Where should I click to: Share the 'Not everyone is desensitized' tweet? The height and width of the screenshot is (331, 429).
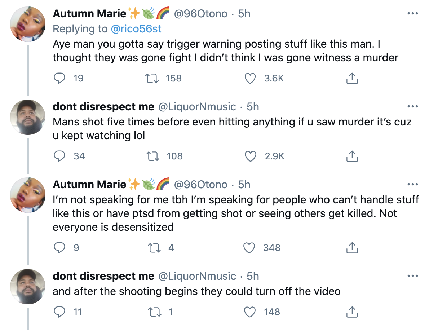tap(352, 248)
